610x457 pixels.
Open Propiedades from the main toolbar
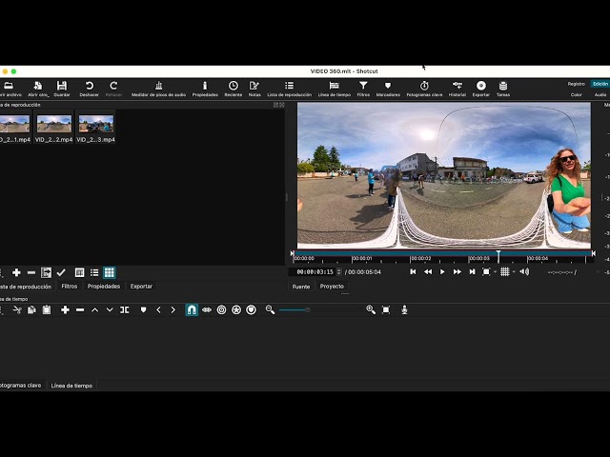pos(205,89)
